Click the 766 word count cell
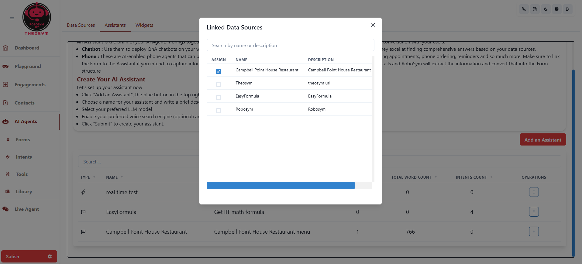Viewport: 582px width, 264px height. [410, 232]
